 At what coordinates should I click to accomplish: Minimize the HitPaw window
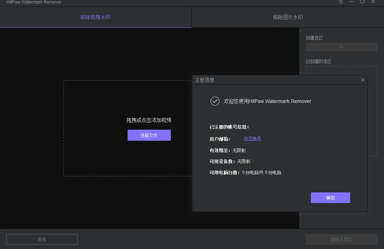point(352,2)
